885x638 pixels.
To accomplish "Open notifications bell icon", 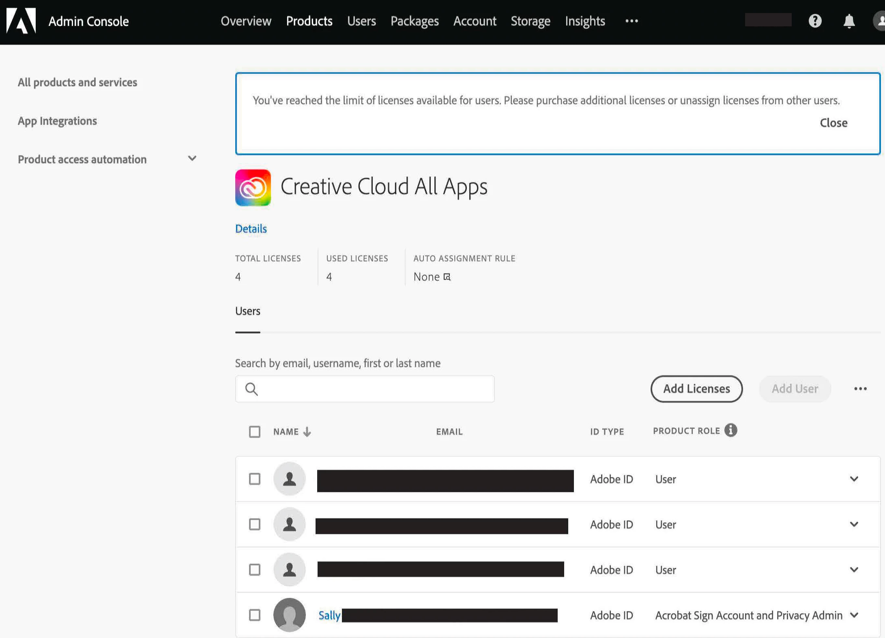I will point(849,21).
